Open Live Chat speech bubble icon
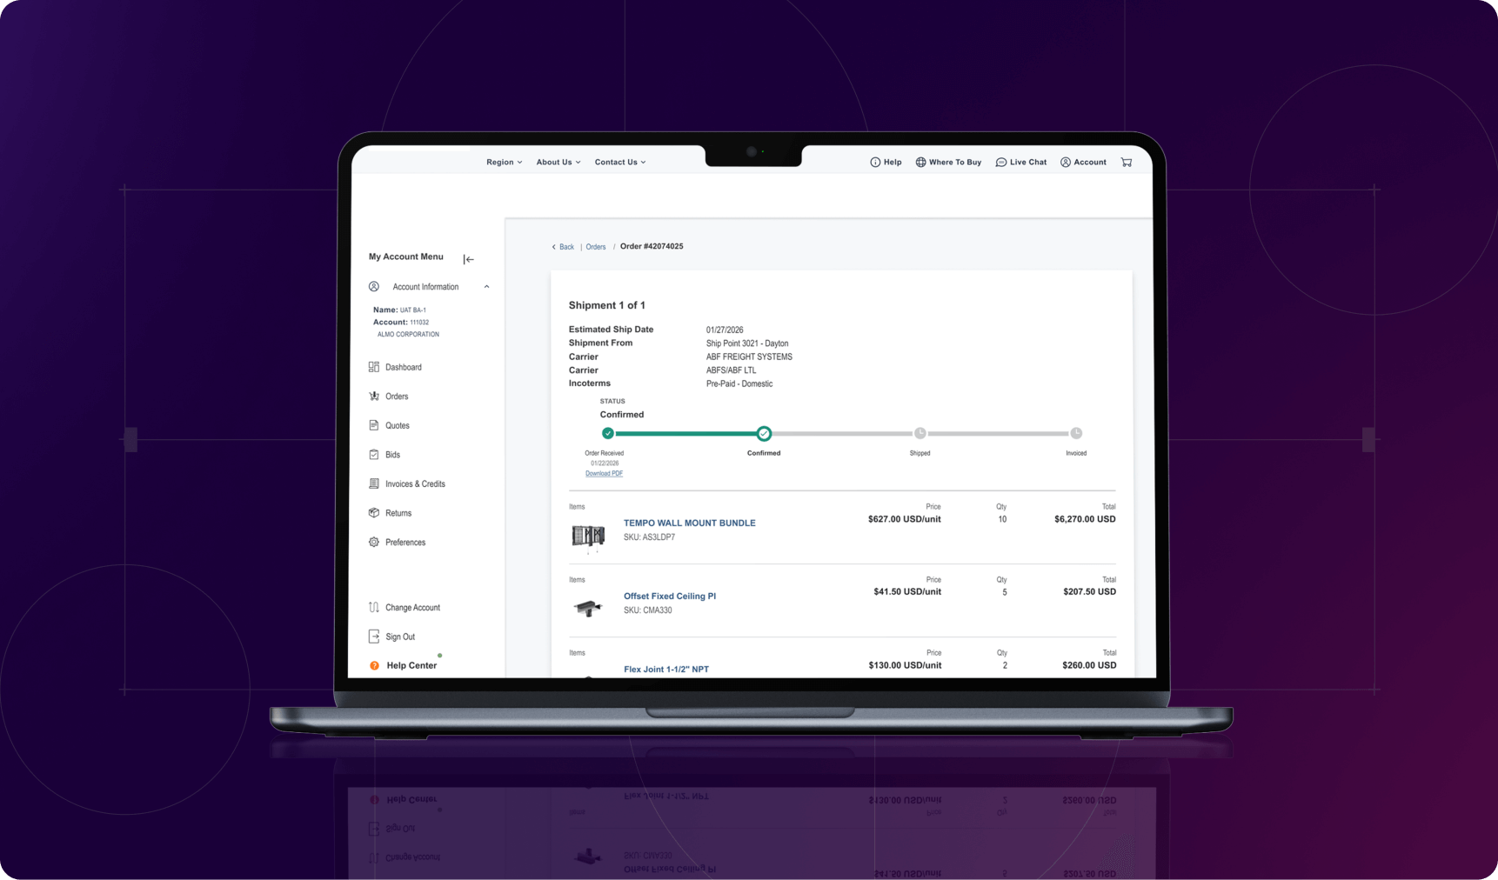Image resolution: width=1498 pixels, height=880 pixels. coord(1001,163)
